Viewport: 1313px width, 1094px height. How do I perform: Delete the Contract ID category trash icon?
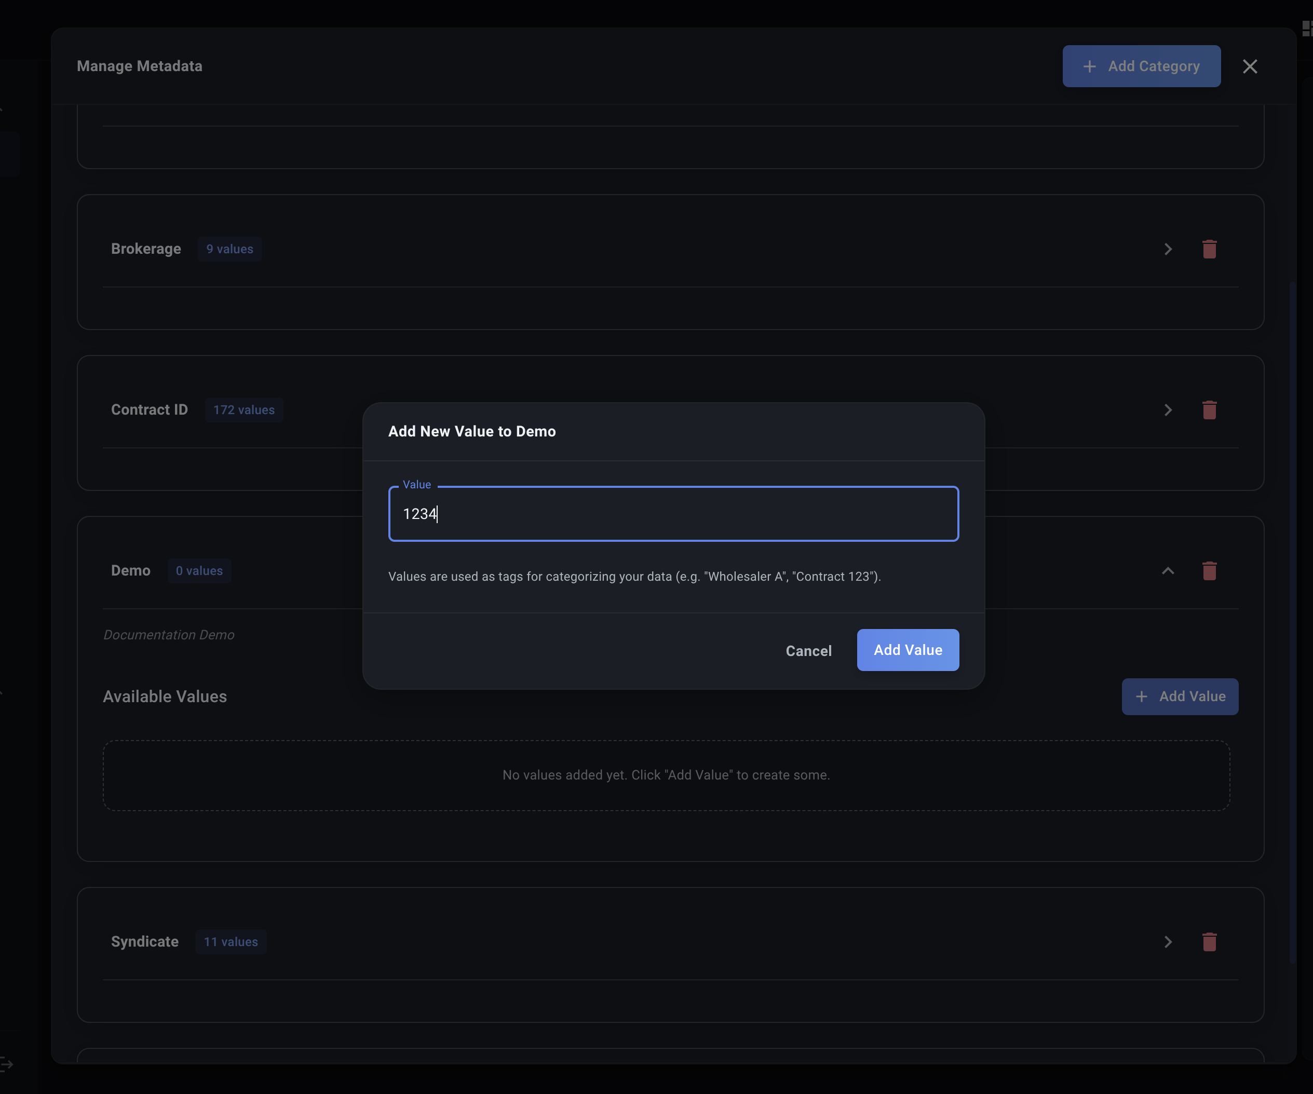(x=1209, y=410)
